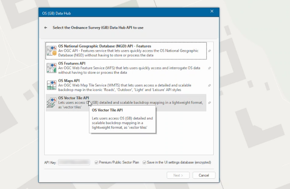The height and width of the screenshot is (189, 290).
Task: Click the OGC API - Features service description
Action: point(128,53)
